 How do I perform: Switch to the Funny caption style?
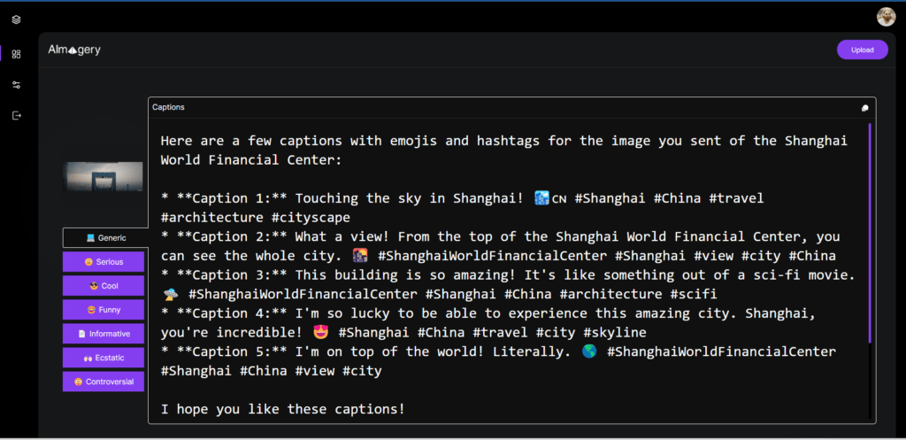tap(103, 310)
